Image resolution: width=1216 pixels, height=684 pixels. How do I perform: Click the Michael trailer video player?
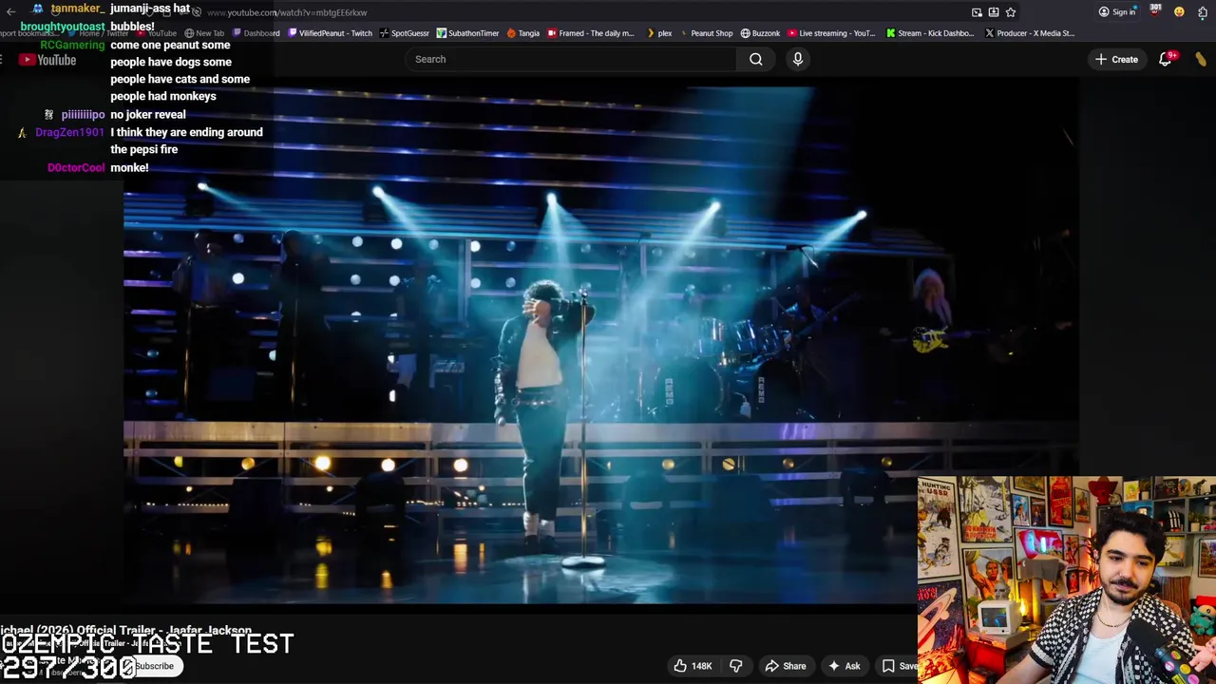(x=600, y=346)
